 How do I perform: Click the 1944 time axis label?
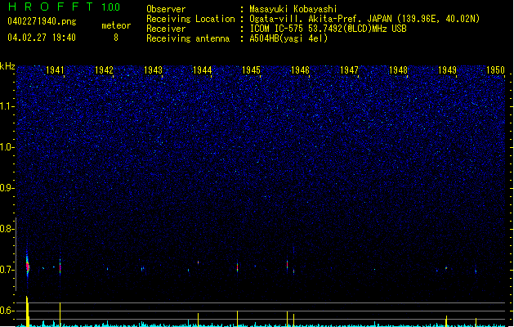pyautogui.click(x=203, y=70)
